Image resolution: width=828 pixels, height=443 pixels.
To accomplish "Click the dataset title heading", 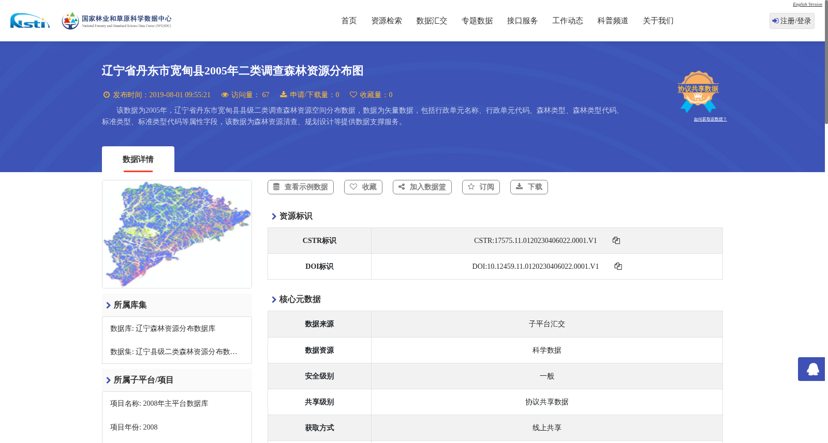I will [x=232, y=71].
